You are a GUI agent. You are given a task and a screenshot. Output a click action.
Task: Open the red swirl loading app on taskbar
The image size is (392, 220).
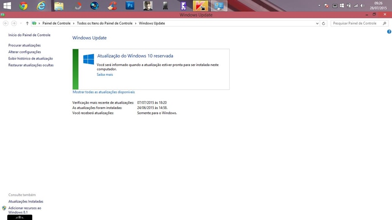point(78,6)
